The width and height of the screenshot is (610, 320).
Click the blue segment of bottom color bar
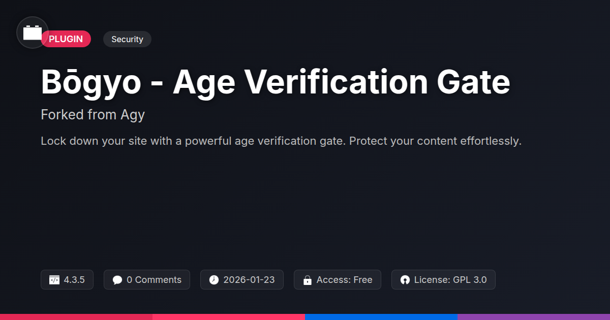(381, 316)
